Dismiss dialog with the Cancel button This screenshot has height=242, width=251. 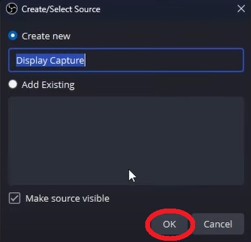218,224
